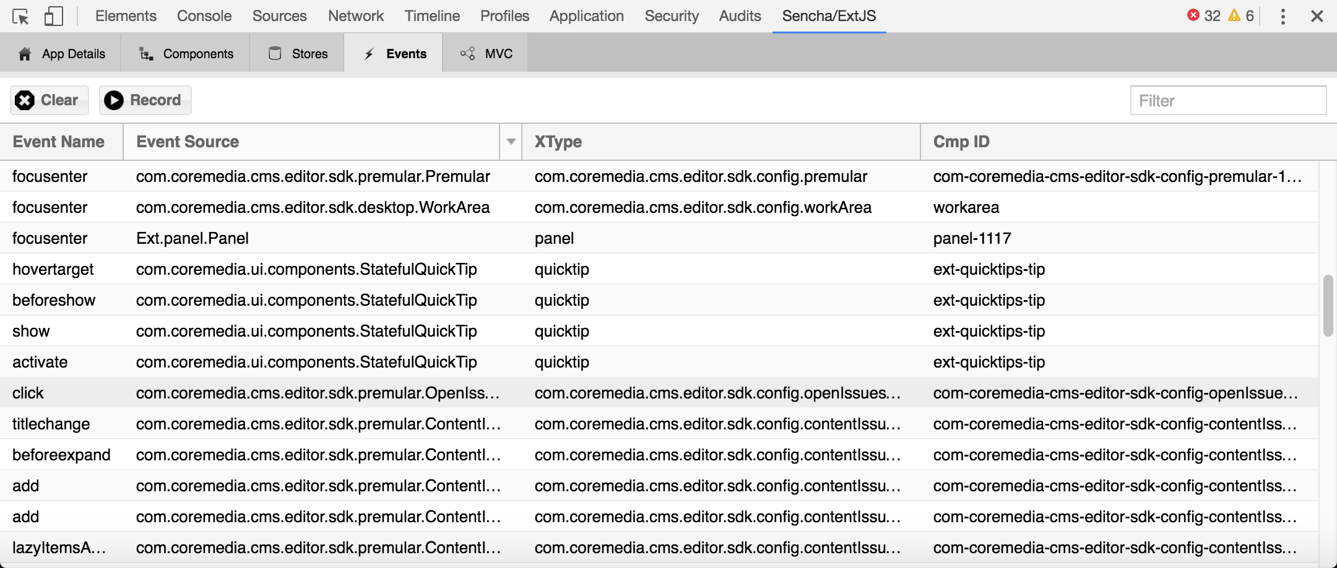Open the Network tab
Screen dimensions: 1337x568
tap(355, 16)
